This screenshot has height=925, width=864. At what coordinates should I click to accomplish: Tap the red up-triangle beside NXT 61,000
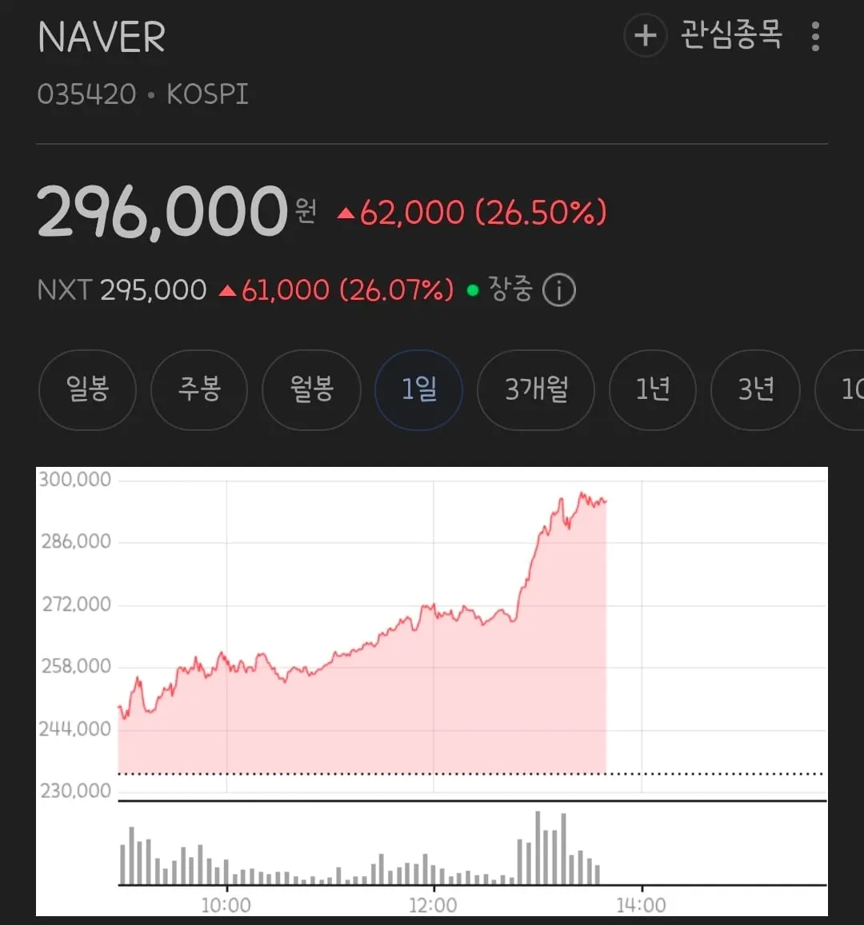[227, 291]
